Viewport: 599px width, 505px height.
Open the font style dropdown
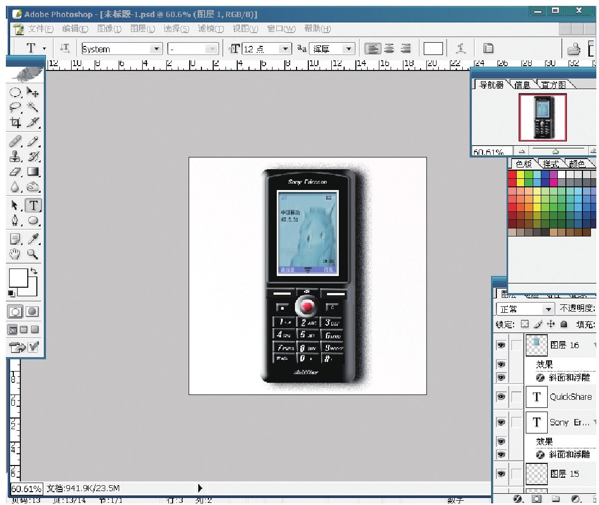click(x=212, y=49)
